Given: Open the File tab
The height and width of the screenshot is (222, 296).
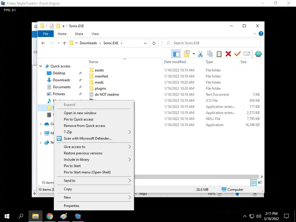Looking at the screenshot, I should (46, 34).
